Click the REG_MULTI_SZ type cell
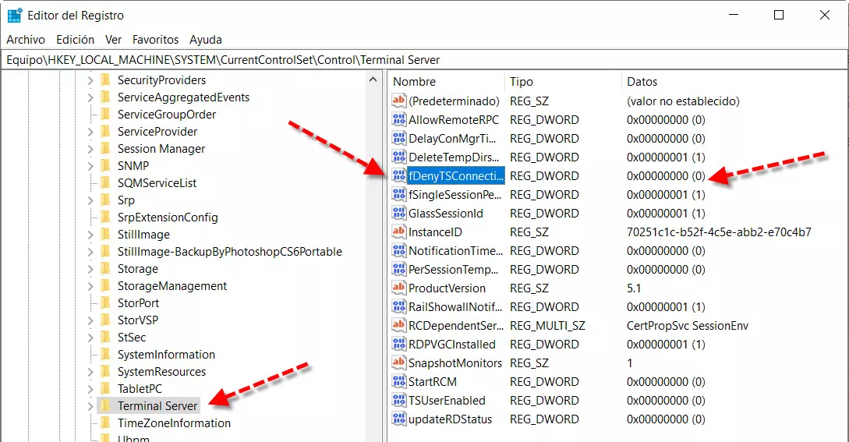This screenshot has height=442, width=849. click(547, 326)
